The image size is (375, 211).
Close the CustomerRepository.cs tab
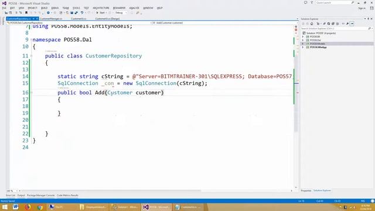pos(37,19)
